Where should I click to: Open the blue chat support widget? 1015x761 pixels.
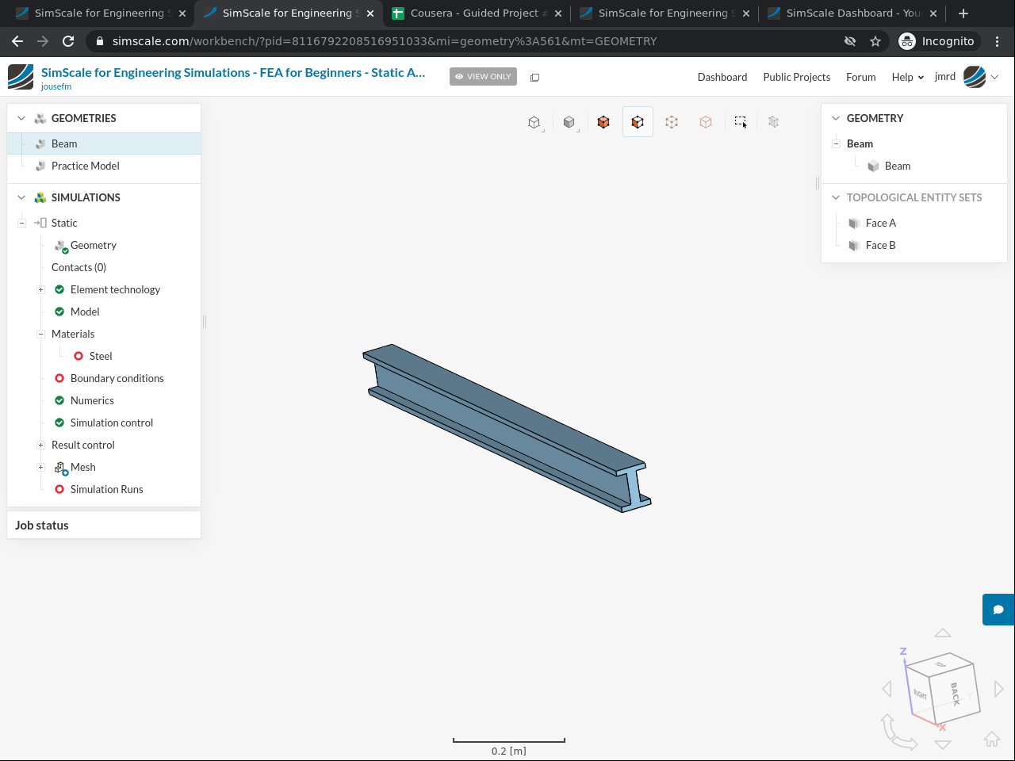(x=998, y=610)
